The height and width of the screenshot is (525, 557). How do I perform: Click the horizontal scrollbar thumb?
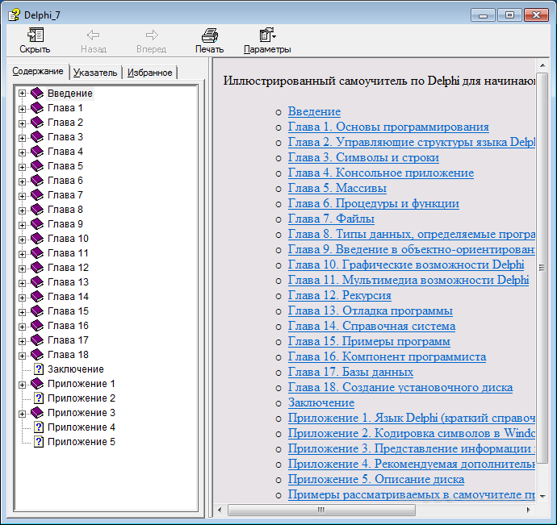[x=321, y=510]
